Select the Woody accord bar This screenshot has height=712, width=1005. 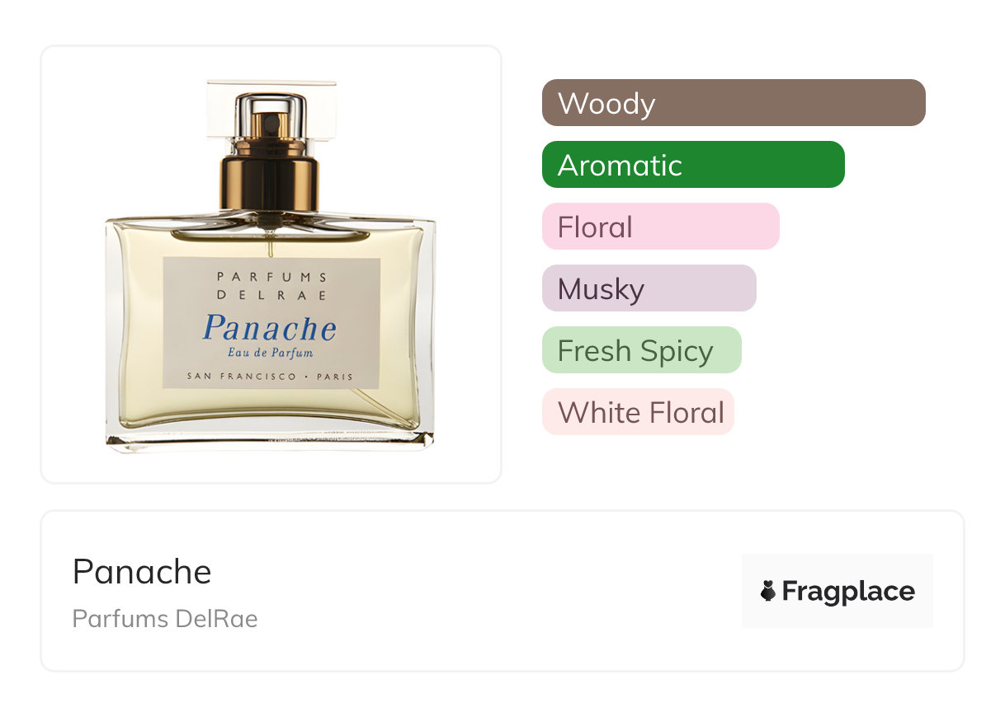click(734, 103)
